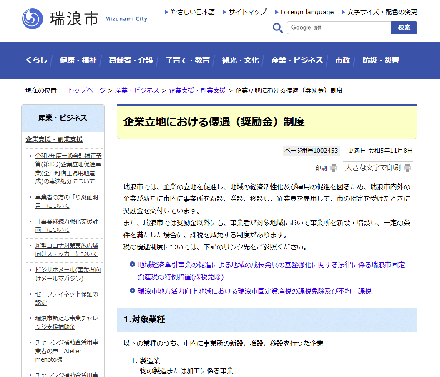Viewport: 440px width, 377px height.
Task: Click circle bullet icon beside 瑞浪市地方活力向上地域 link
Action: pyautogui.click(x=133, y=290)
